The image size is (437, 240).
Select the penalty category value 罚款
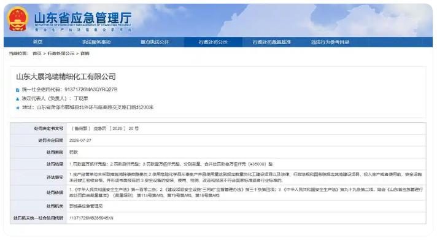click(74, 152)
